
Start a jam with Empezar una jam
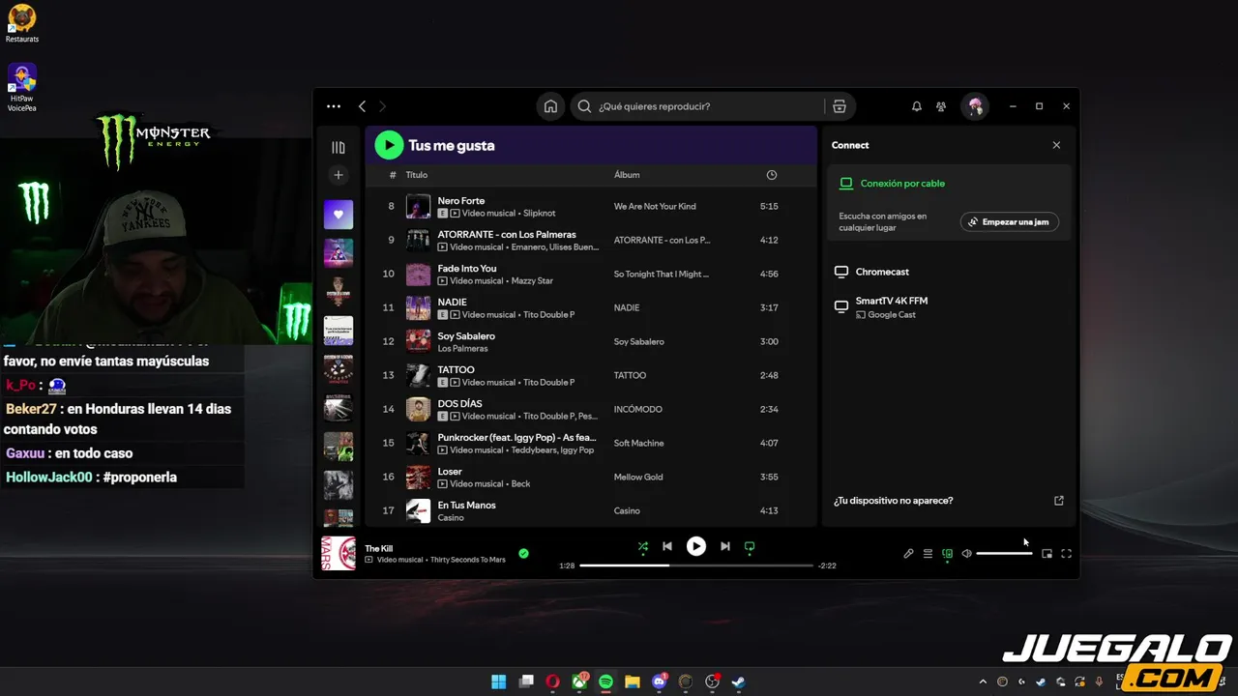1009,222
